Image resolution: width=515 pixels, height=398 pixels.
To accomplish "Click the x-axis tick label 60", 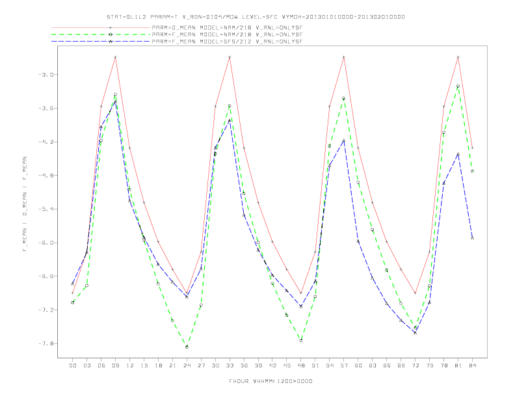I will (358, 365).
